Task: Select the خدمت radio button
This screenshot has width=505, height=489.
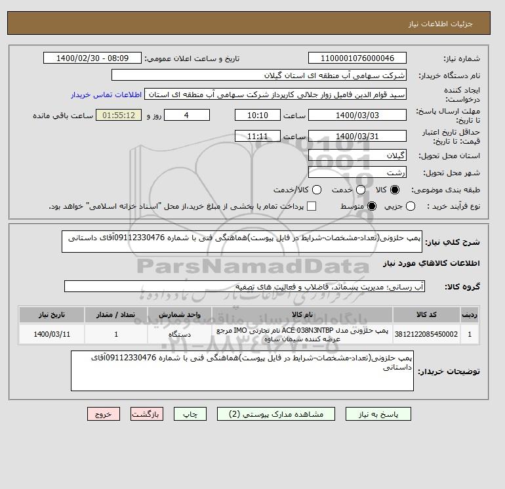Action: [x=361, y=190]
